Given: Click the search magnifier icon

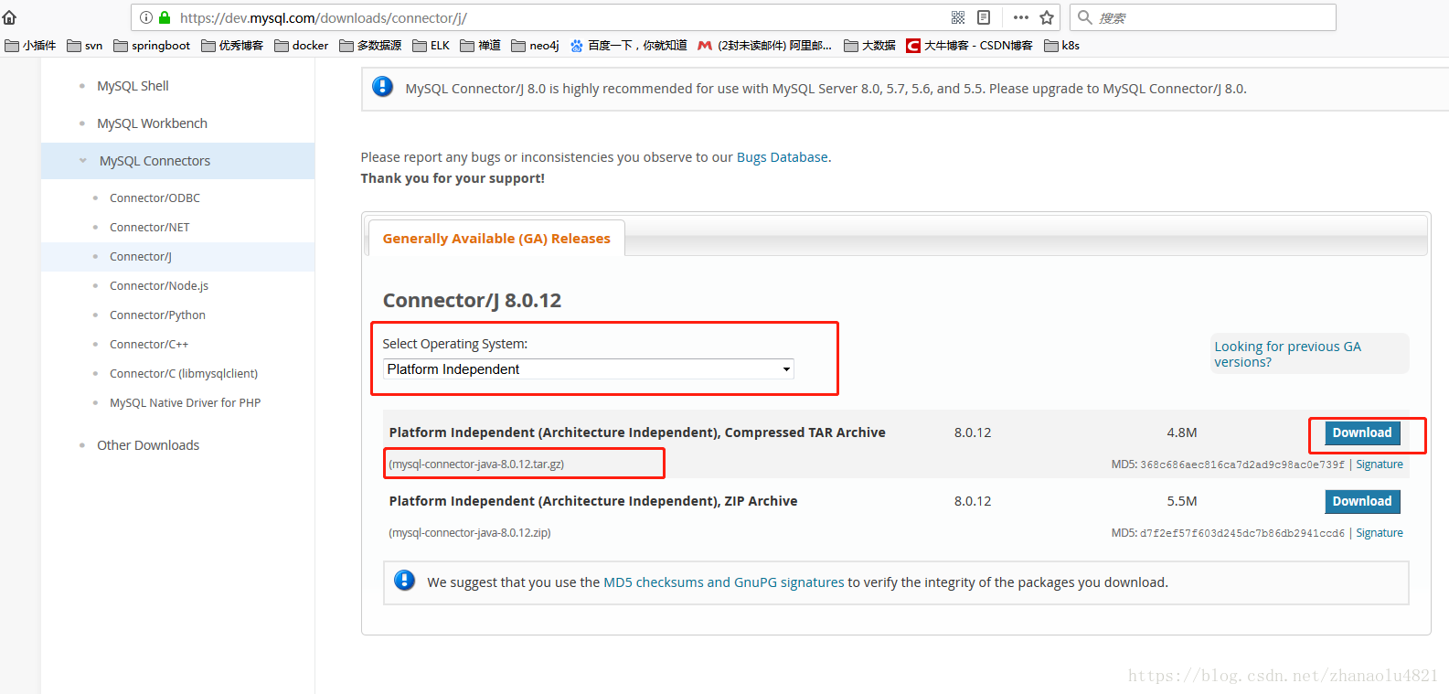Looking at the screenshot, I should (1085, 17).
